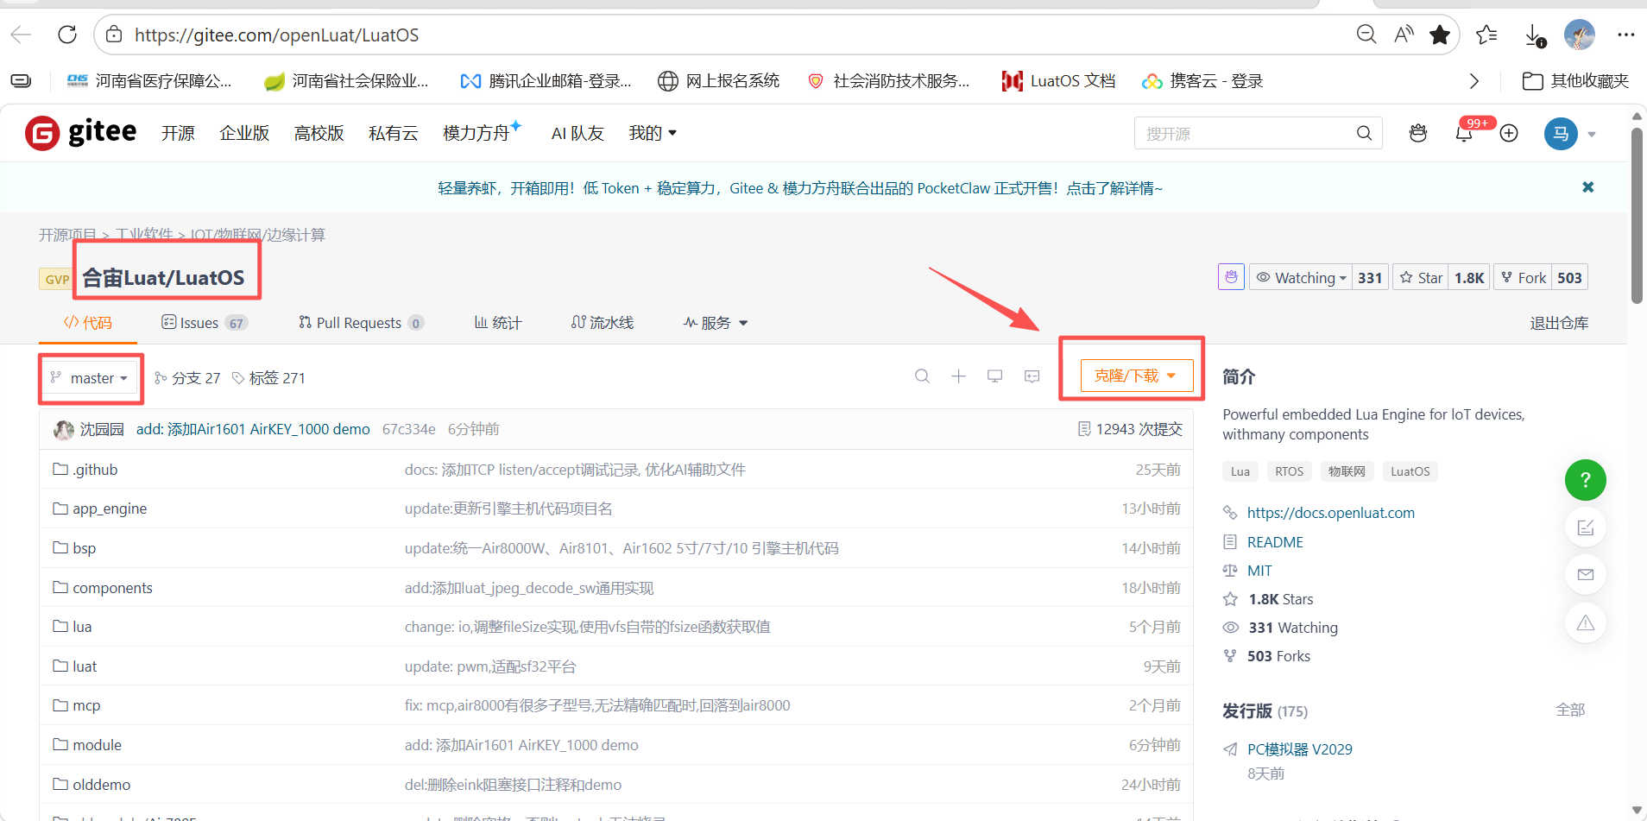
Task: Star the repository
Action: (1421, 277)
